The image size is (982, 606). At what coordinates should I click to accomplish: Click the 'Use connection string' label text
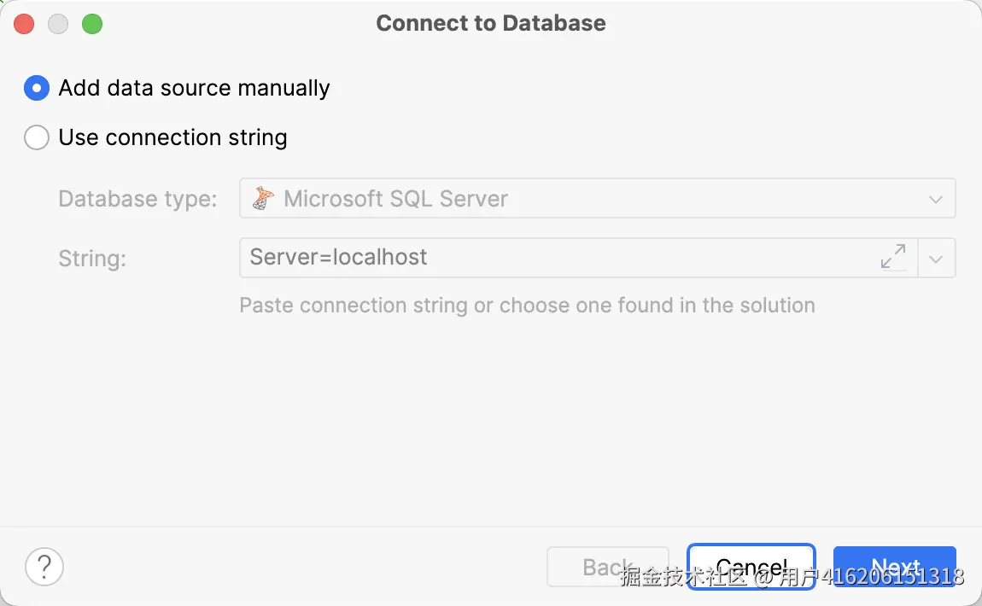point(172,137)
